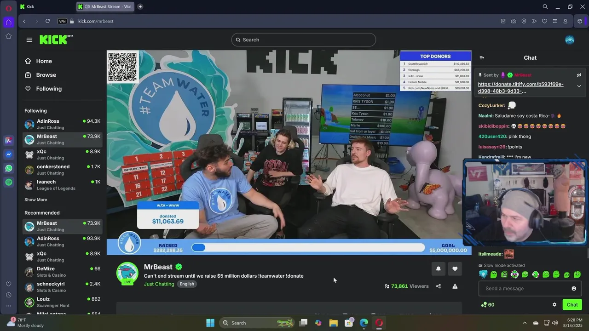Image resolution: width=589 pixels, height=331 pixels.
Task: Open Easy Setup sliders icon in toolbar
Action: (x=555, y=21)
